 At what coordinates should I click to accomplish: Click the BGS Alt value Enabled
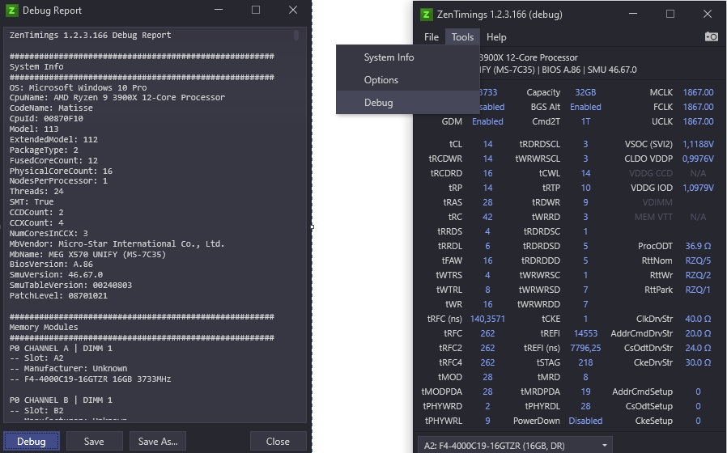tap(585, 107)
